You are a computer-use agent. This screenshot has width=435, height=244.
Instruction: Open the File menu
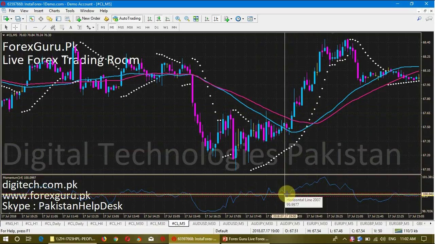pyautogui.click(x=12, y=11)
